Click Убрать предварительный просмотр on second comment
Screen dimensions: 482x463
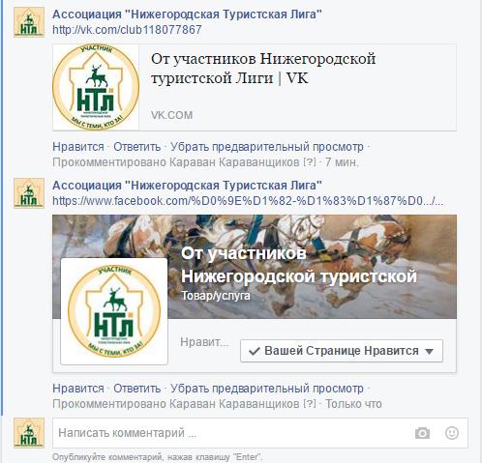267,389
